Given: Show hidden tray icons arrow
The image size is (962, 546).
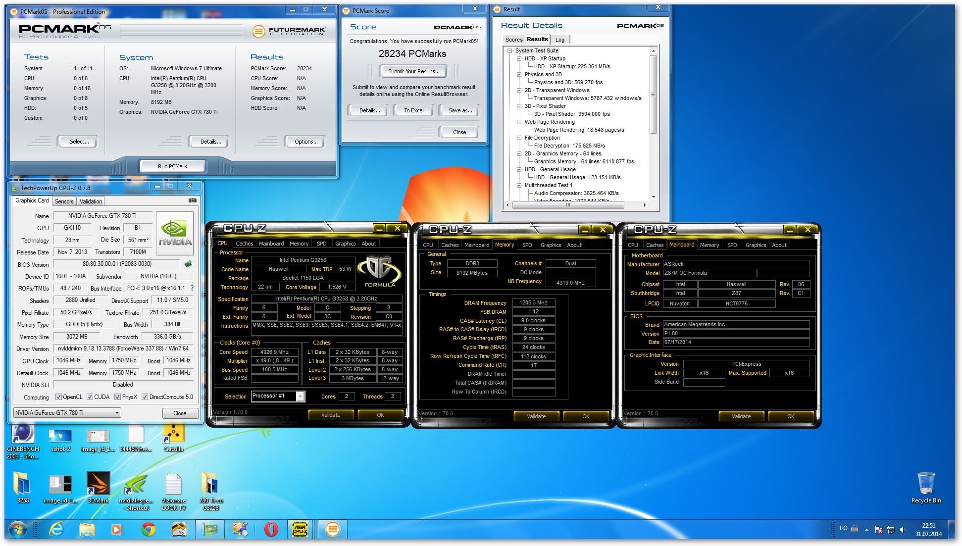Looking at the screenshot, I should [x=866, y=530].
